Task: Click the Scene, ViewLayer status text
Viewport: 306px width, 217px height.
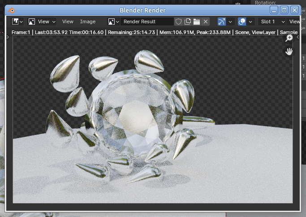Action: coord(255,32)
